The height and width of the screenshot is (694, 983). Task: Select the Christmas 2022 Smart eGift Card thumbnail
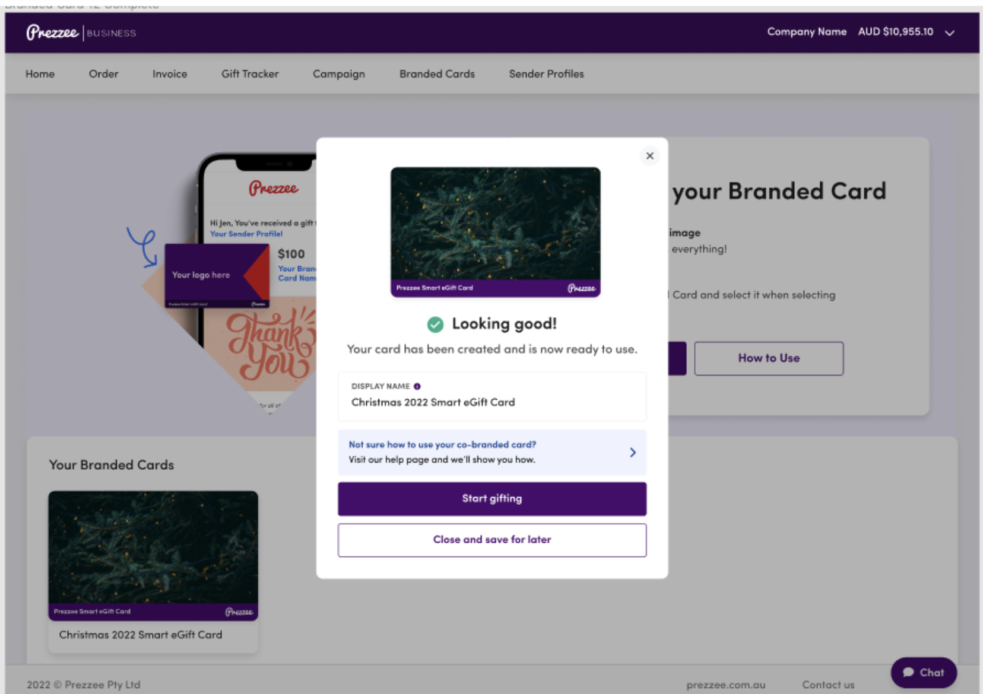[x=153, y=556]
